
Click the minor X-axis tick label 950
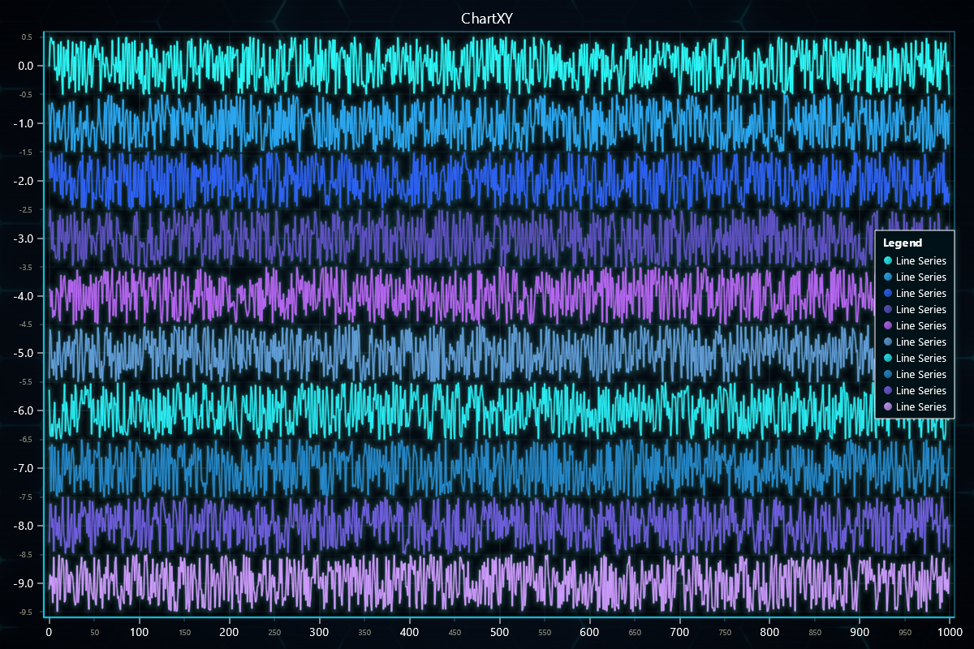tap(905, 632)
